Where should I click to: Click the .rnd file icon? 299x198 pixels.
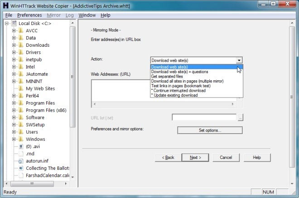click(21, 153)
